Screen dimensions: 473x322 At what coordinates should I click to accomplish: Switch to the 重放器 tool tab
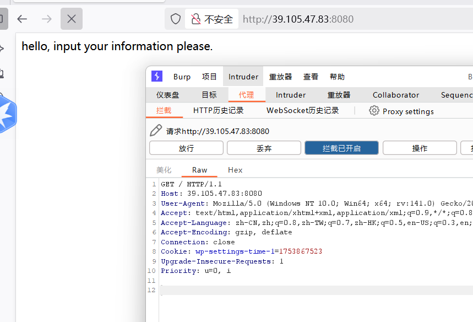click(x=339, y=95)
